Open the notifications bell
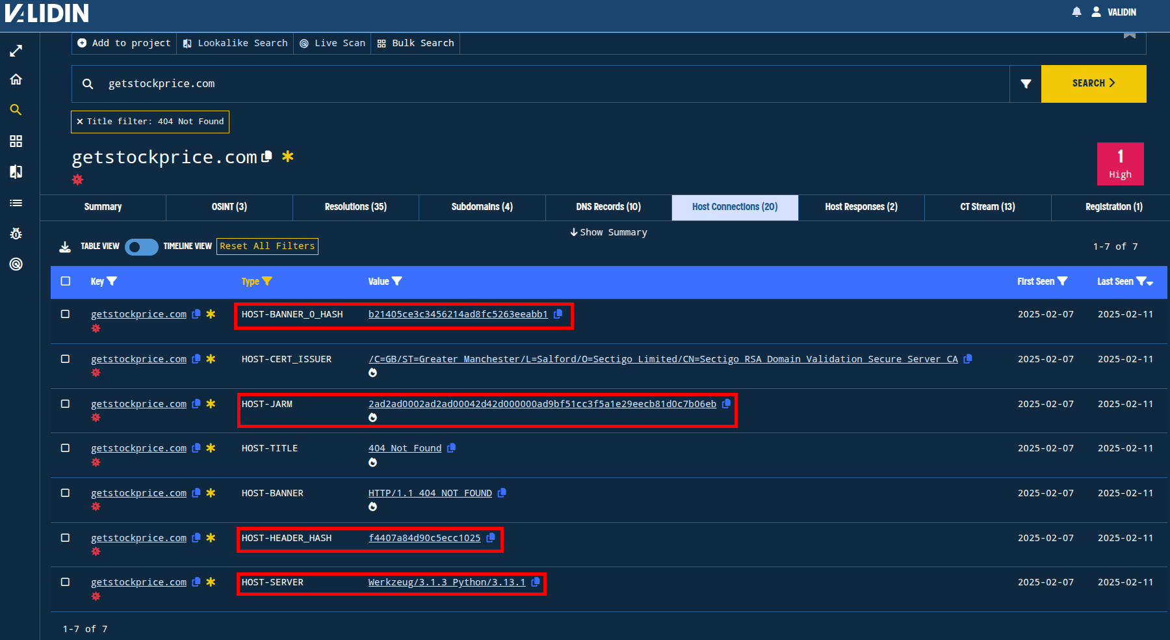Viewport: 1170px width, 640px height. [1076, 12]
